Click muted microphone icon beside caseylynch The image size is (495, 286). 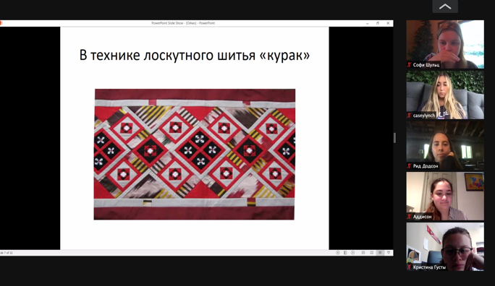[410, 116]
